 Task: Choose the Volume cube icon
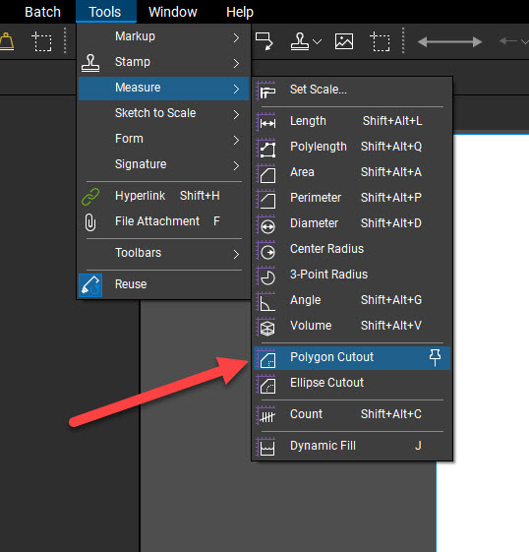(266, 327)
